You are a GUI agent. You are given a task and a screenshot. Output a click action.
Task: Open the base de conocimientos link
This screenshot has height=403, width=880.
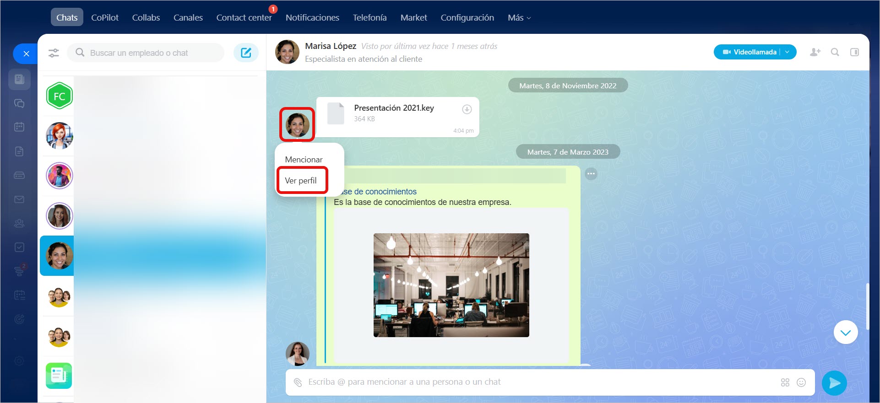pyautogui.click(x=380, y=192)
